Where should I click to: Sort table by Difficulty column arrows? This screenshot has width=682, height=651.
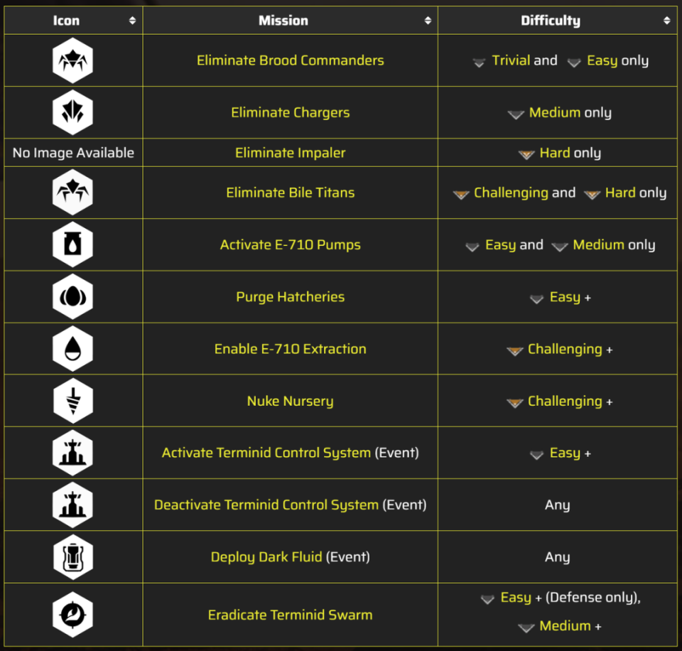tap(666, 21)
